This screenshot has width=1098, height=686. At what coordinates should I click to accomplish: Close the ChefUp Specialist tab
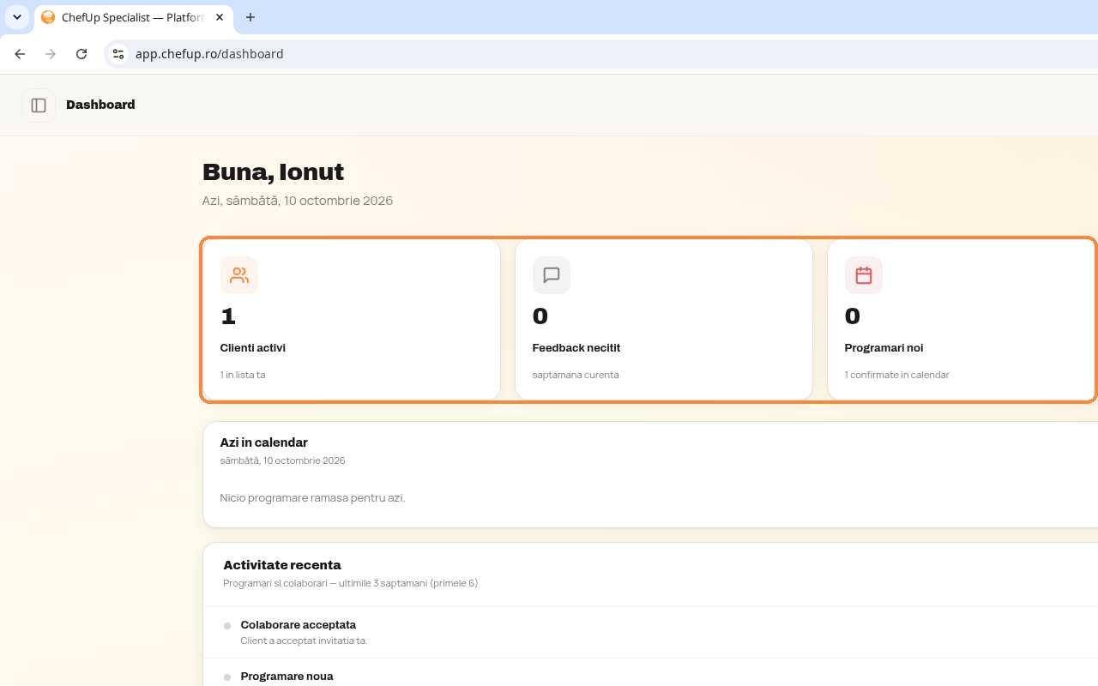pos(220,17)
